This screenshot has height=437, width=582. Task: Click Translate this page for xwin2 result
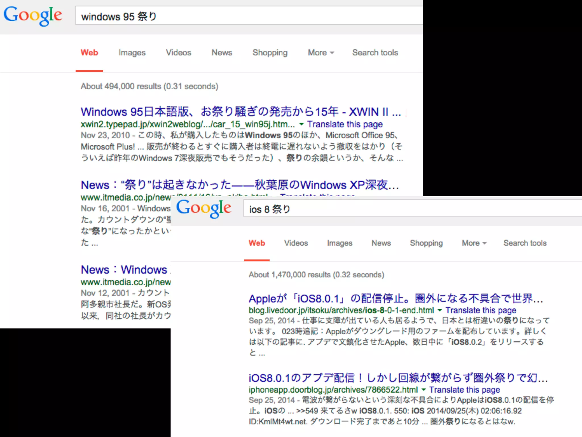tap(345, 124)
